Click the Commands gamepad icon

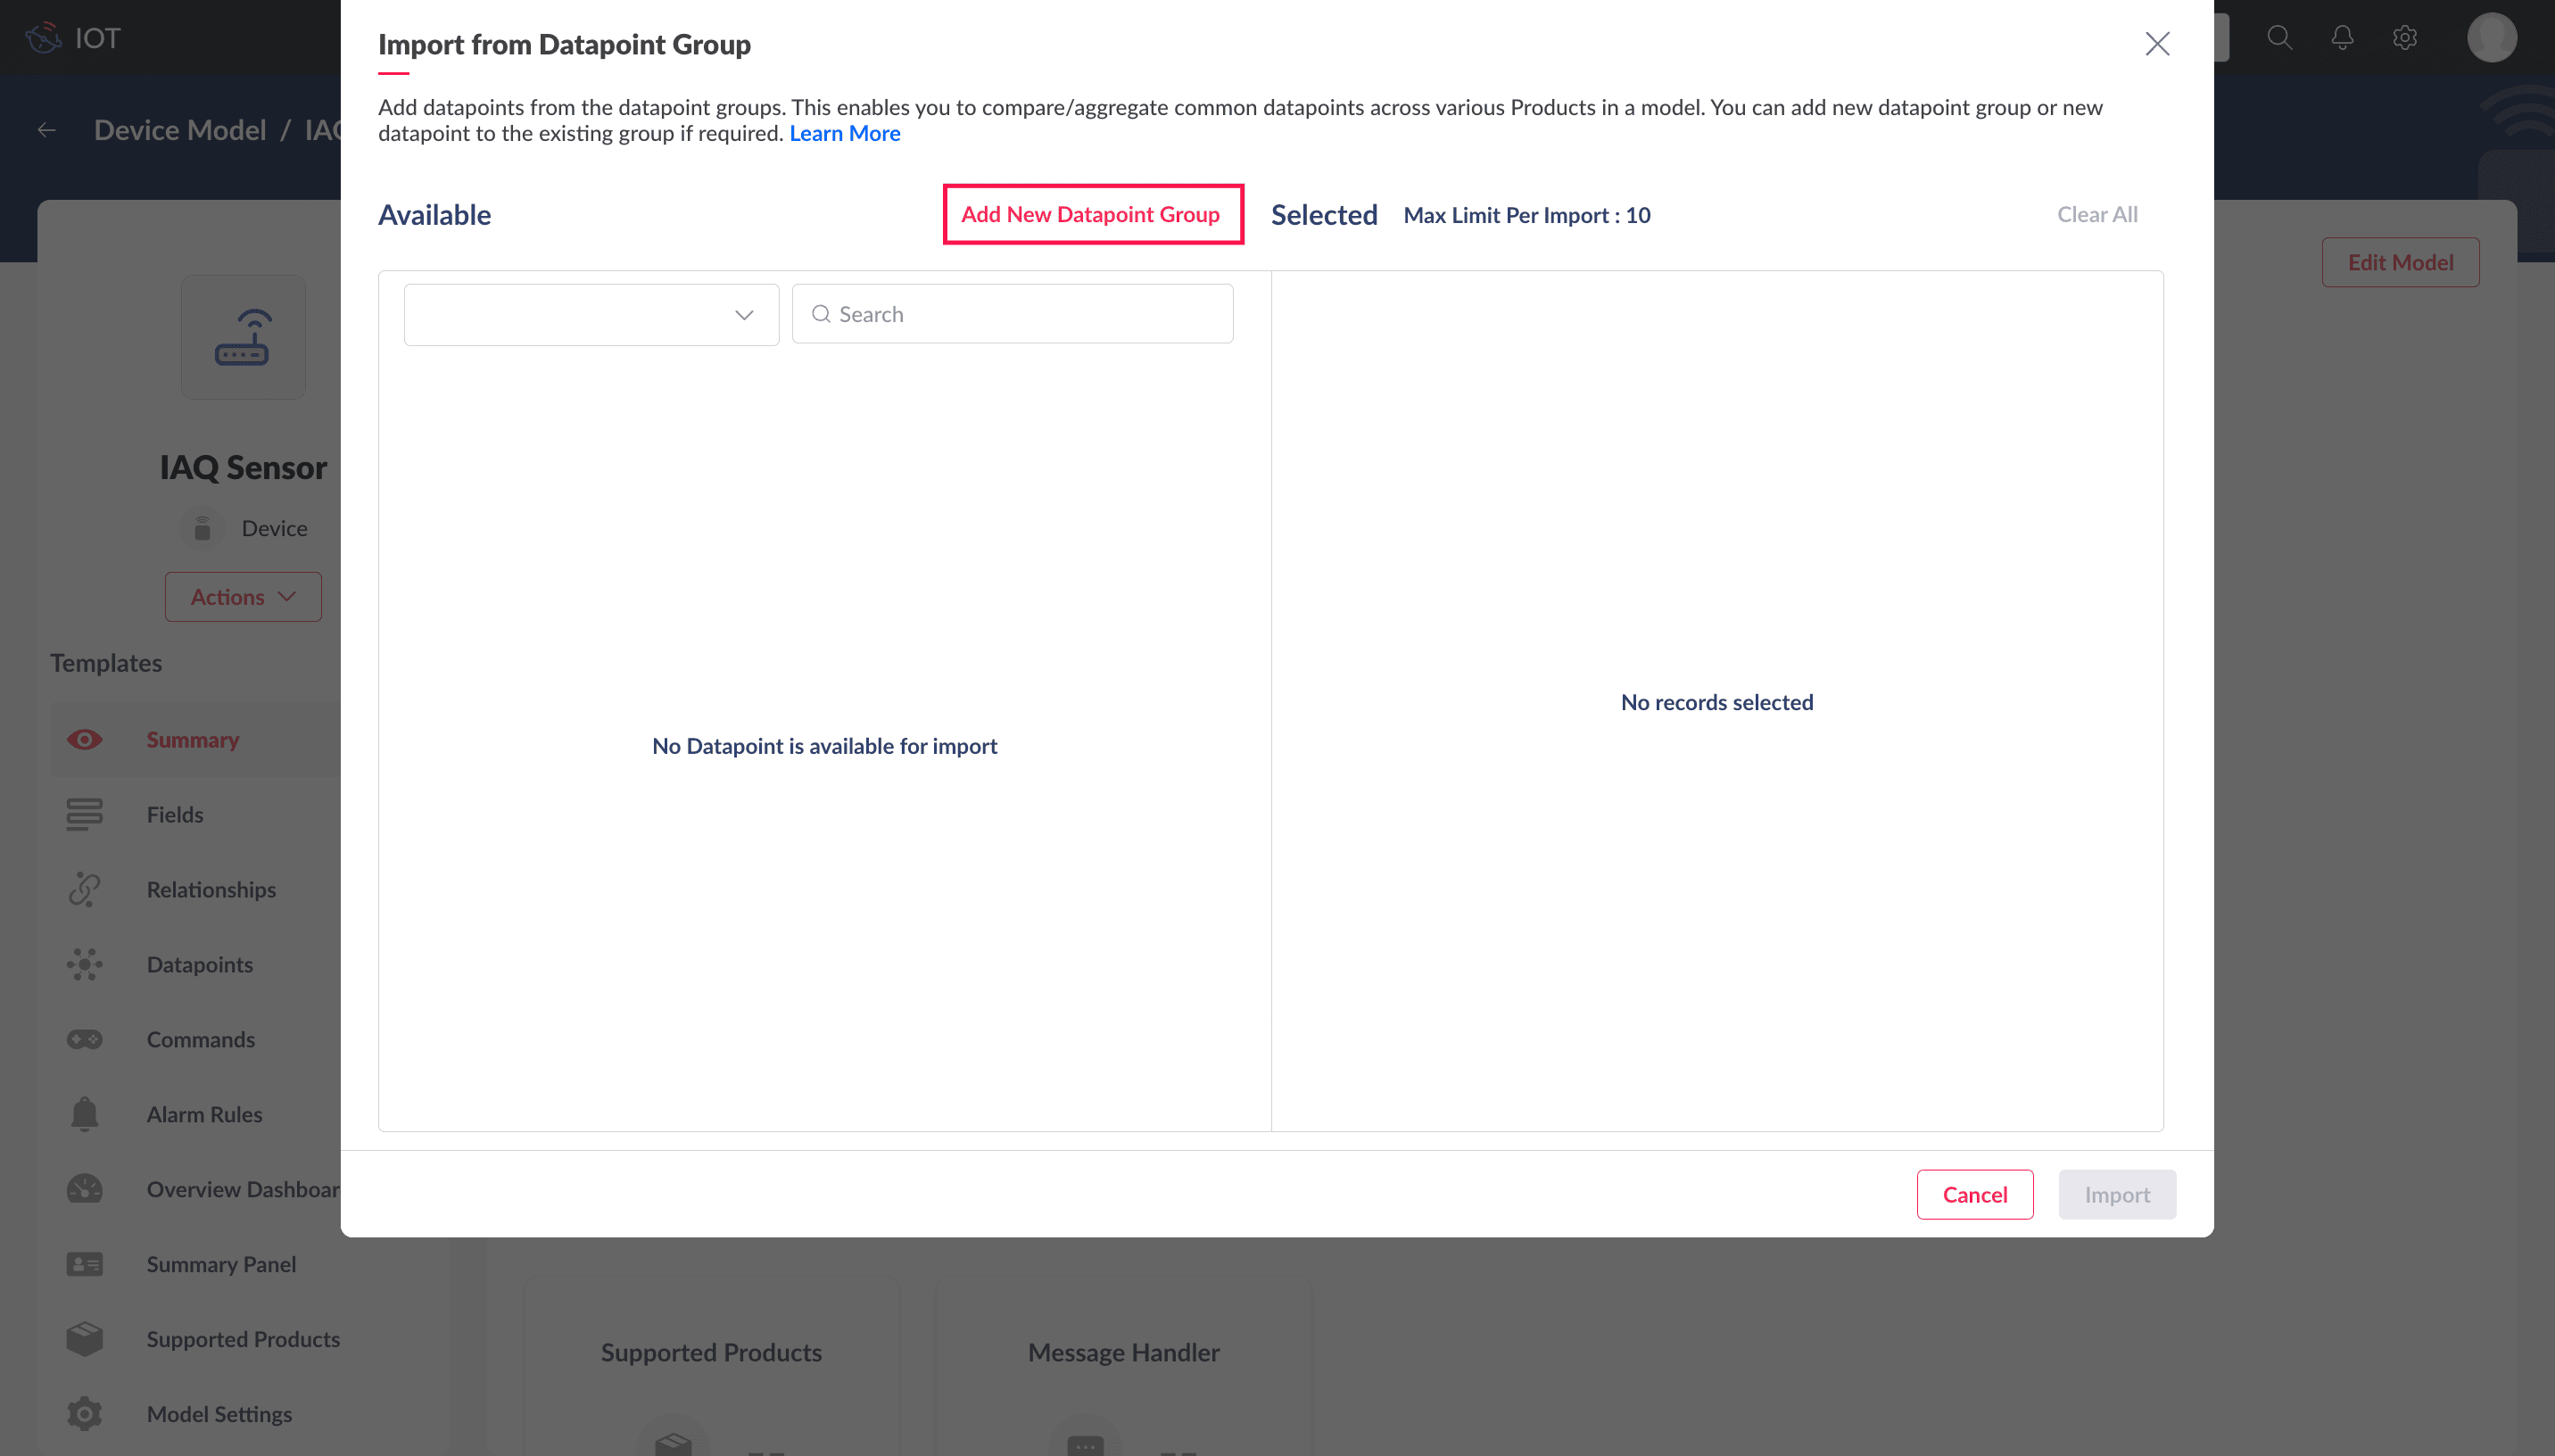pos(85,1039)
